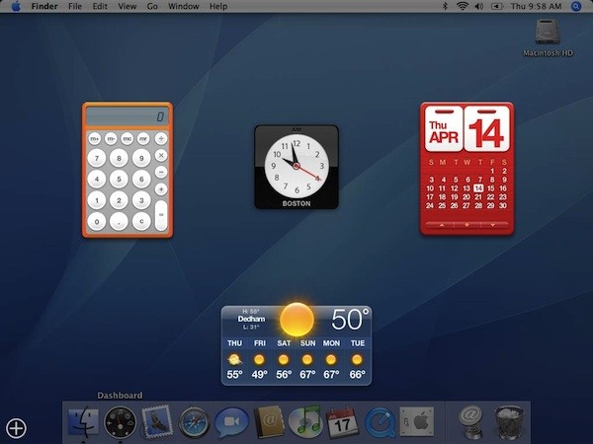Viewport: 593px width, 444px height.
Task: Show the widget bar with plus button
Action: tap(16, 428)
